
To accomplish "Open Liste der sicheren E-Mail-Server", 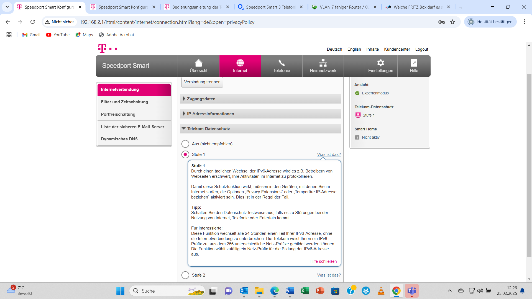I will 134,127.
